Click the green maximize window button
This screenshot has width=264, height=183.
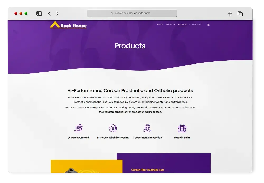[x=26, y=13]
